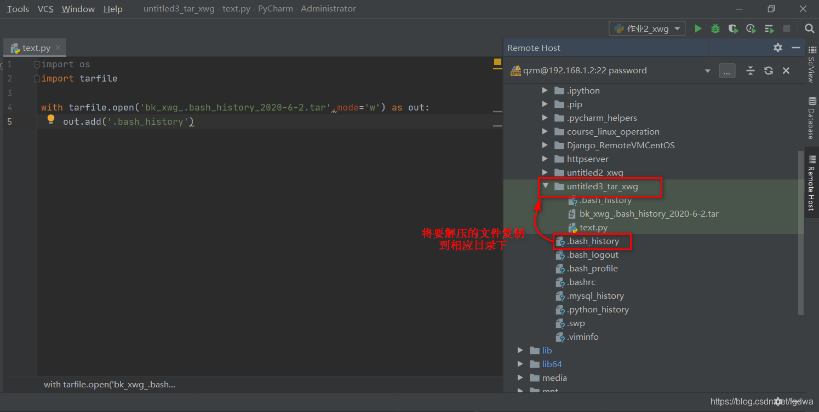Expand the .pycharm_helpers folder
This screenshot has width=819, height=412.
(545, 118)
